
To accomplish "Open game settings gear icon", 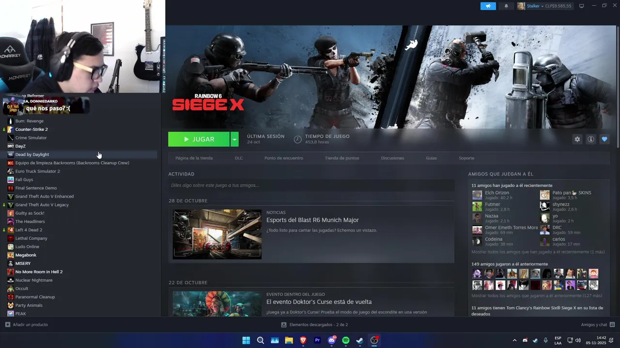I will coord(577,139).
